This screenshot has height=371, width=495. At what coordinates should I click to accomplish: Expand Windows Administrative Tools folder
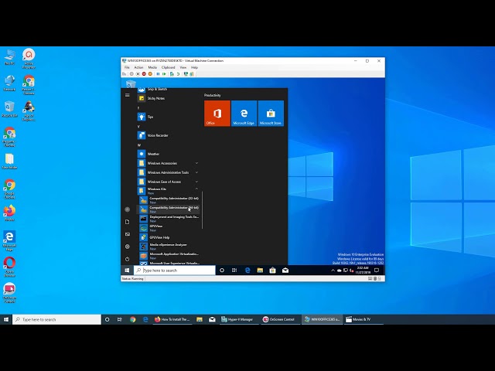tap(168, 172)
